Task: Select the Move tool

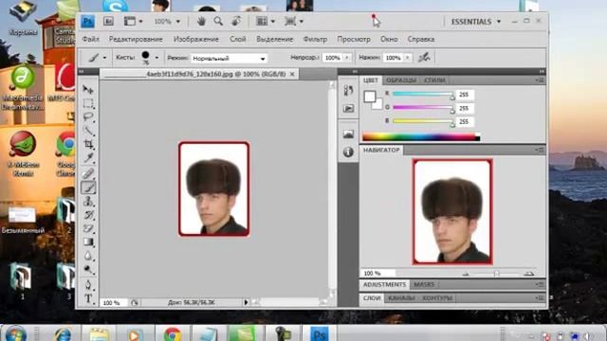Action: point(88,89)
